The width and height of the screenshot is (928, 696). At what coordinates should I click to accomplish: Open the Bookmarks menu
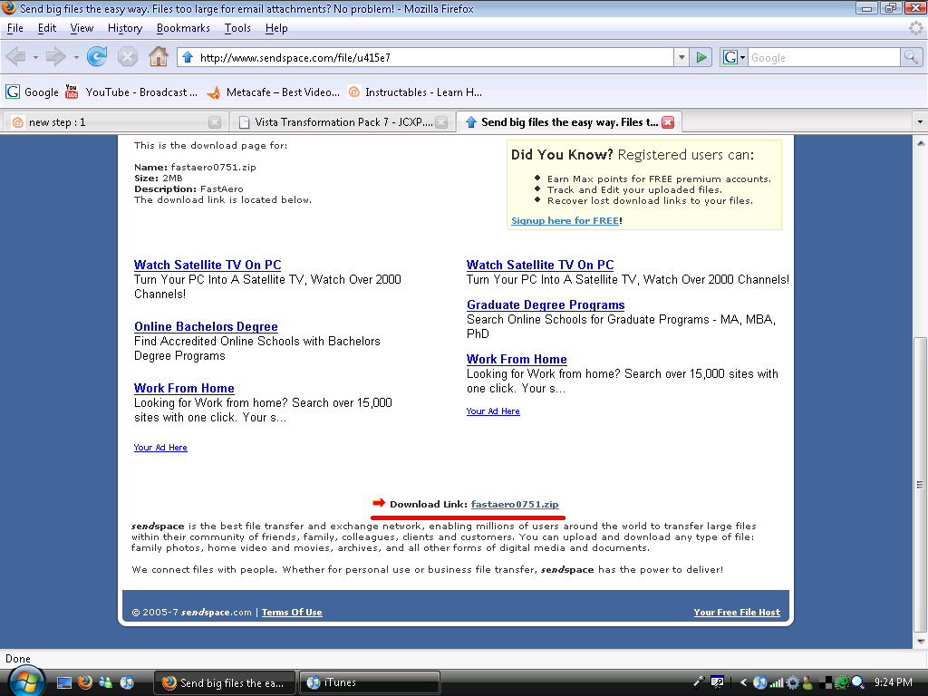(x=184, y=28)
